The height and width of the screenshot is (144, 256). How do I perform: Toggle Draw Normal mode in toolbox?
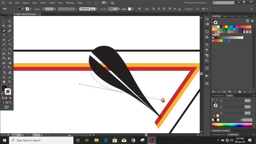tap(3, 102)
